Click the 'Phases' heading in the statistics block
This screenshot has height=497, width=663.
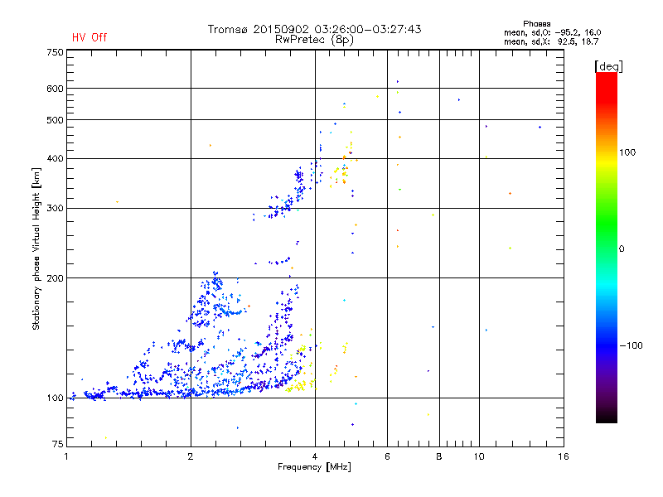[536, 24]
